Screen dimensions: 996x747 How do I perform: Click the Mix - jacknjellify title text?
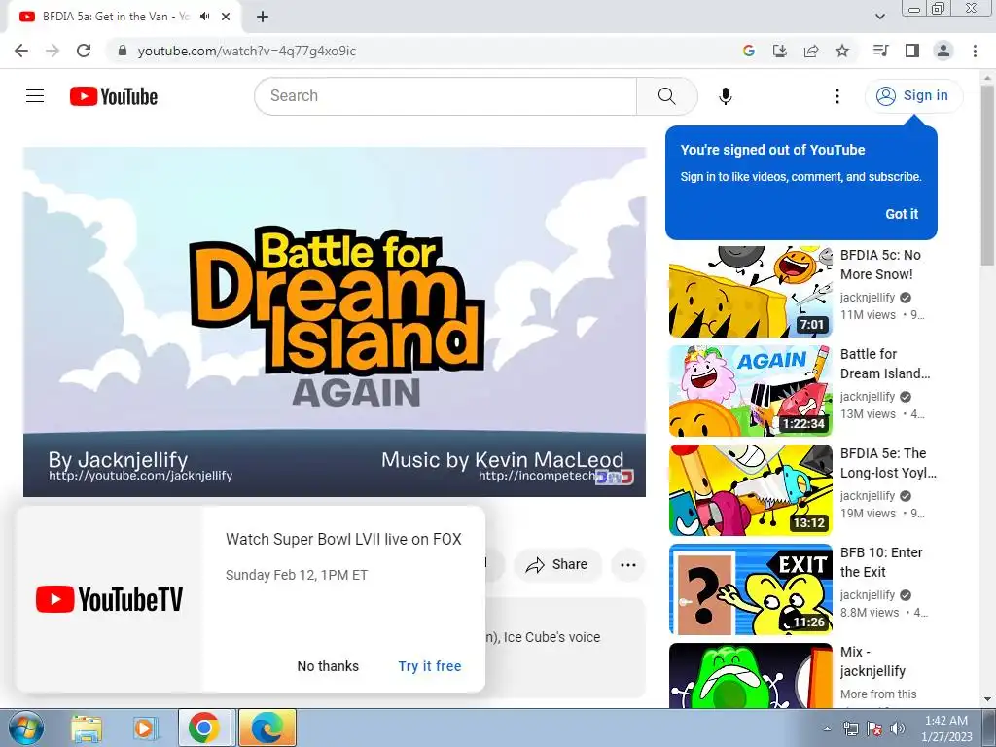(x=872, y=661)
